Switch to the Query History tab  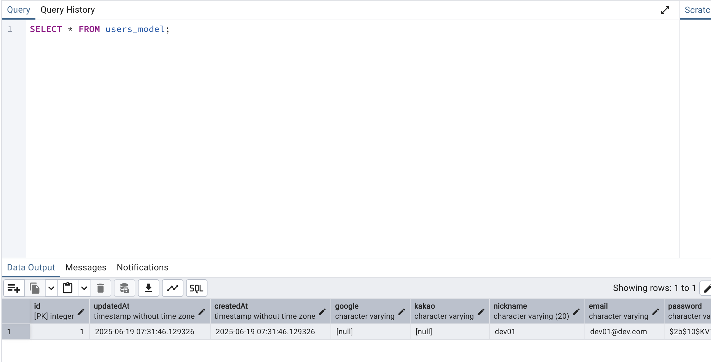67,10
